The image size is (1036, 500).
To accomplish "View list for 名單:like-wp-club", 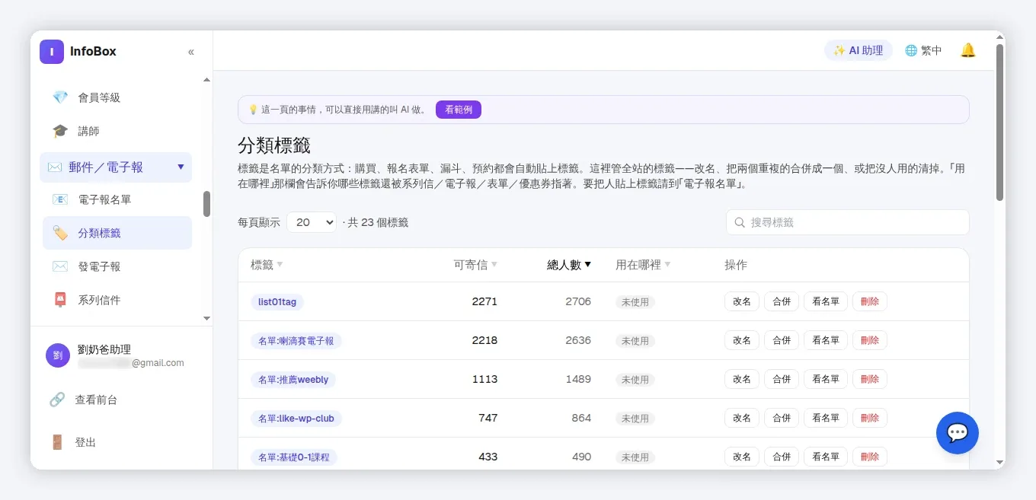I will click(826, 418).
